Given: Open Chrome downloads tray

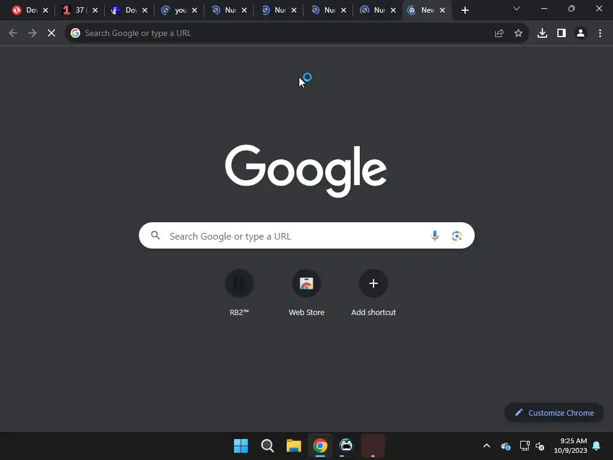Looking at the screenshot, I should tap(542, 34).
